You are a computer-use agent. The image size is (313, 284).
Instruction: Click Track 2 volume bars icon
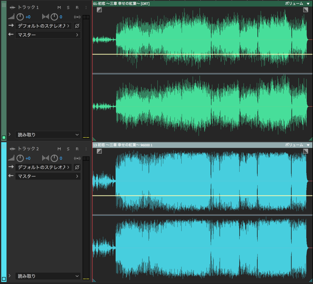[11, 158]
